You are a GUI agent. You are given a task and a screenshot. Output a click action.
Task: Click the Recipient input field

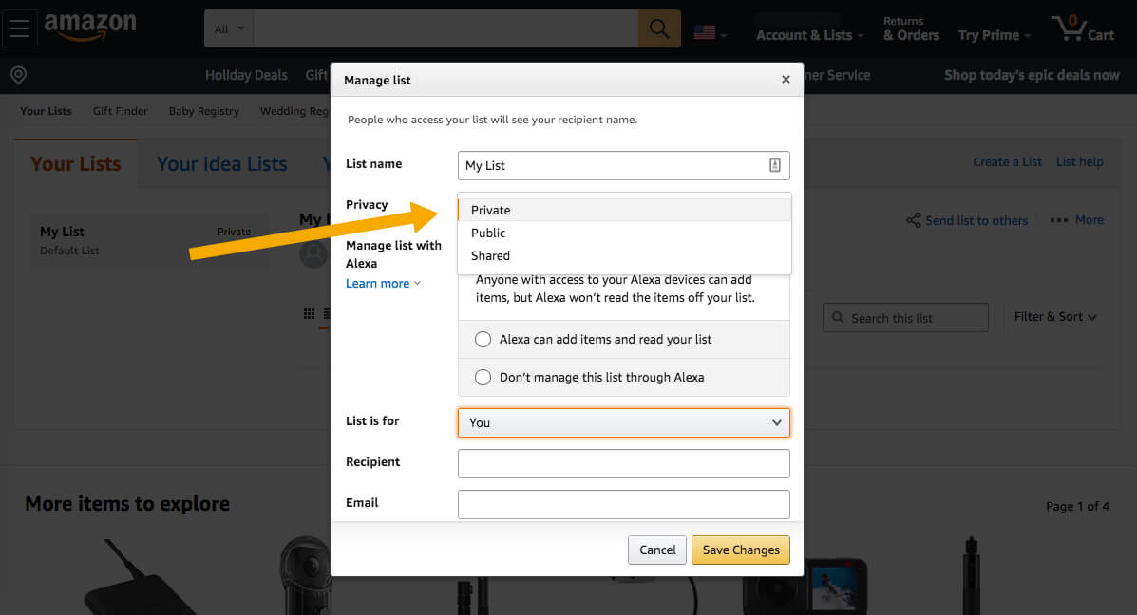(623, 463)
